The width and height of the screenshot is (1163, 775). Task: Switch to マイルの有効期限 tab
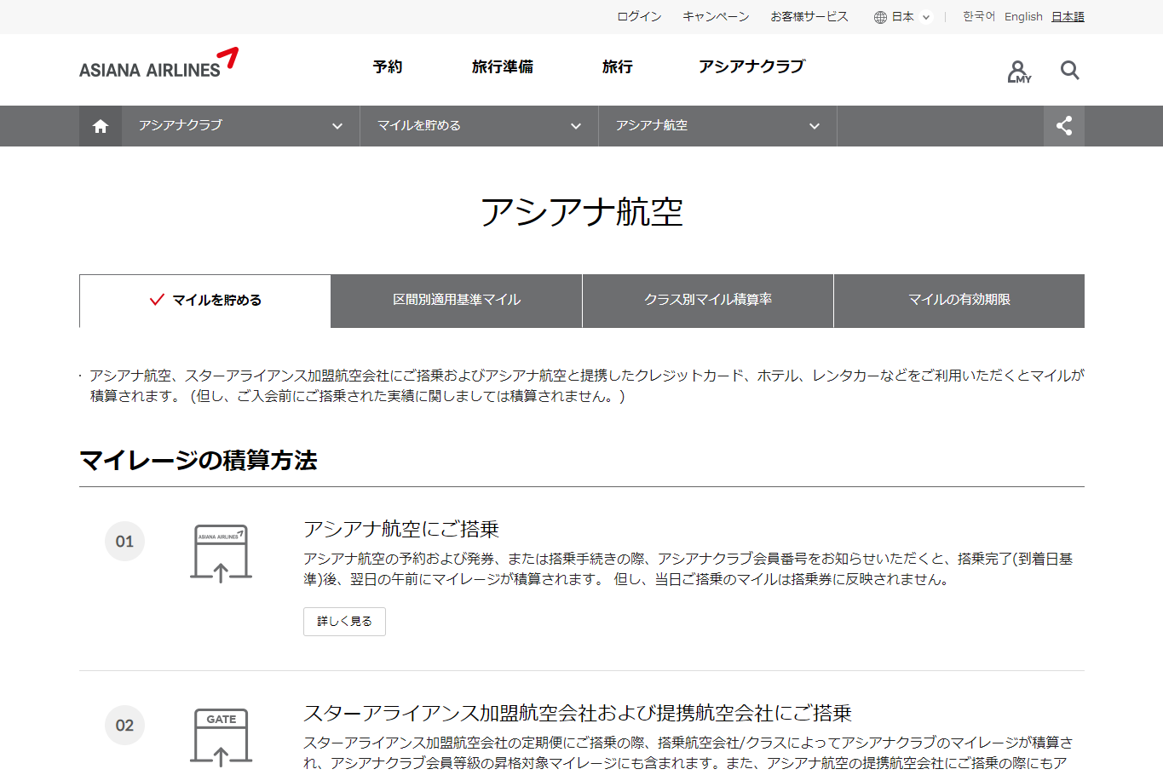click(959, 301)
